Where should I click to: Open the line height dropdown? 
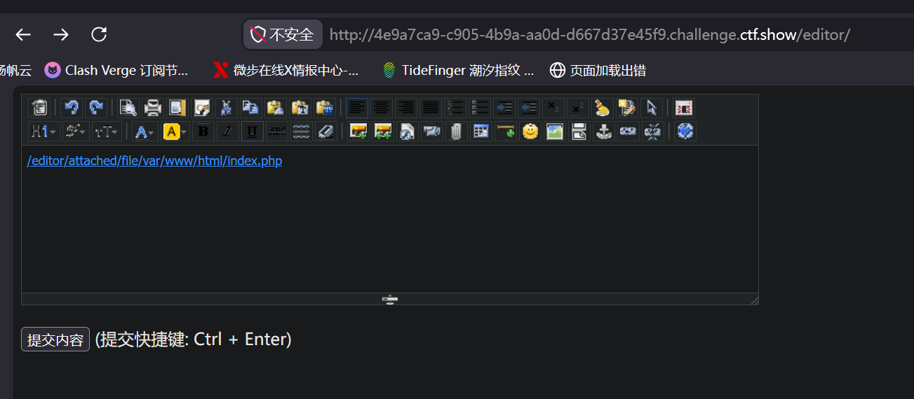coord(301,132)
